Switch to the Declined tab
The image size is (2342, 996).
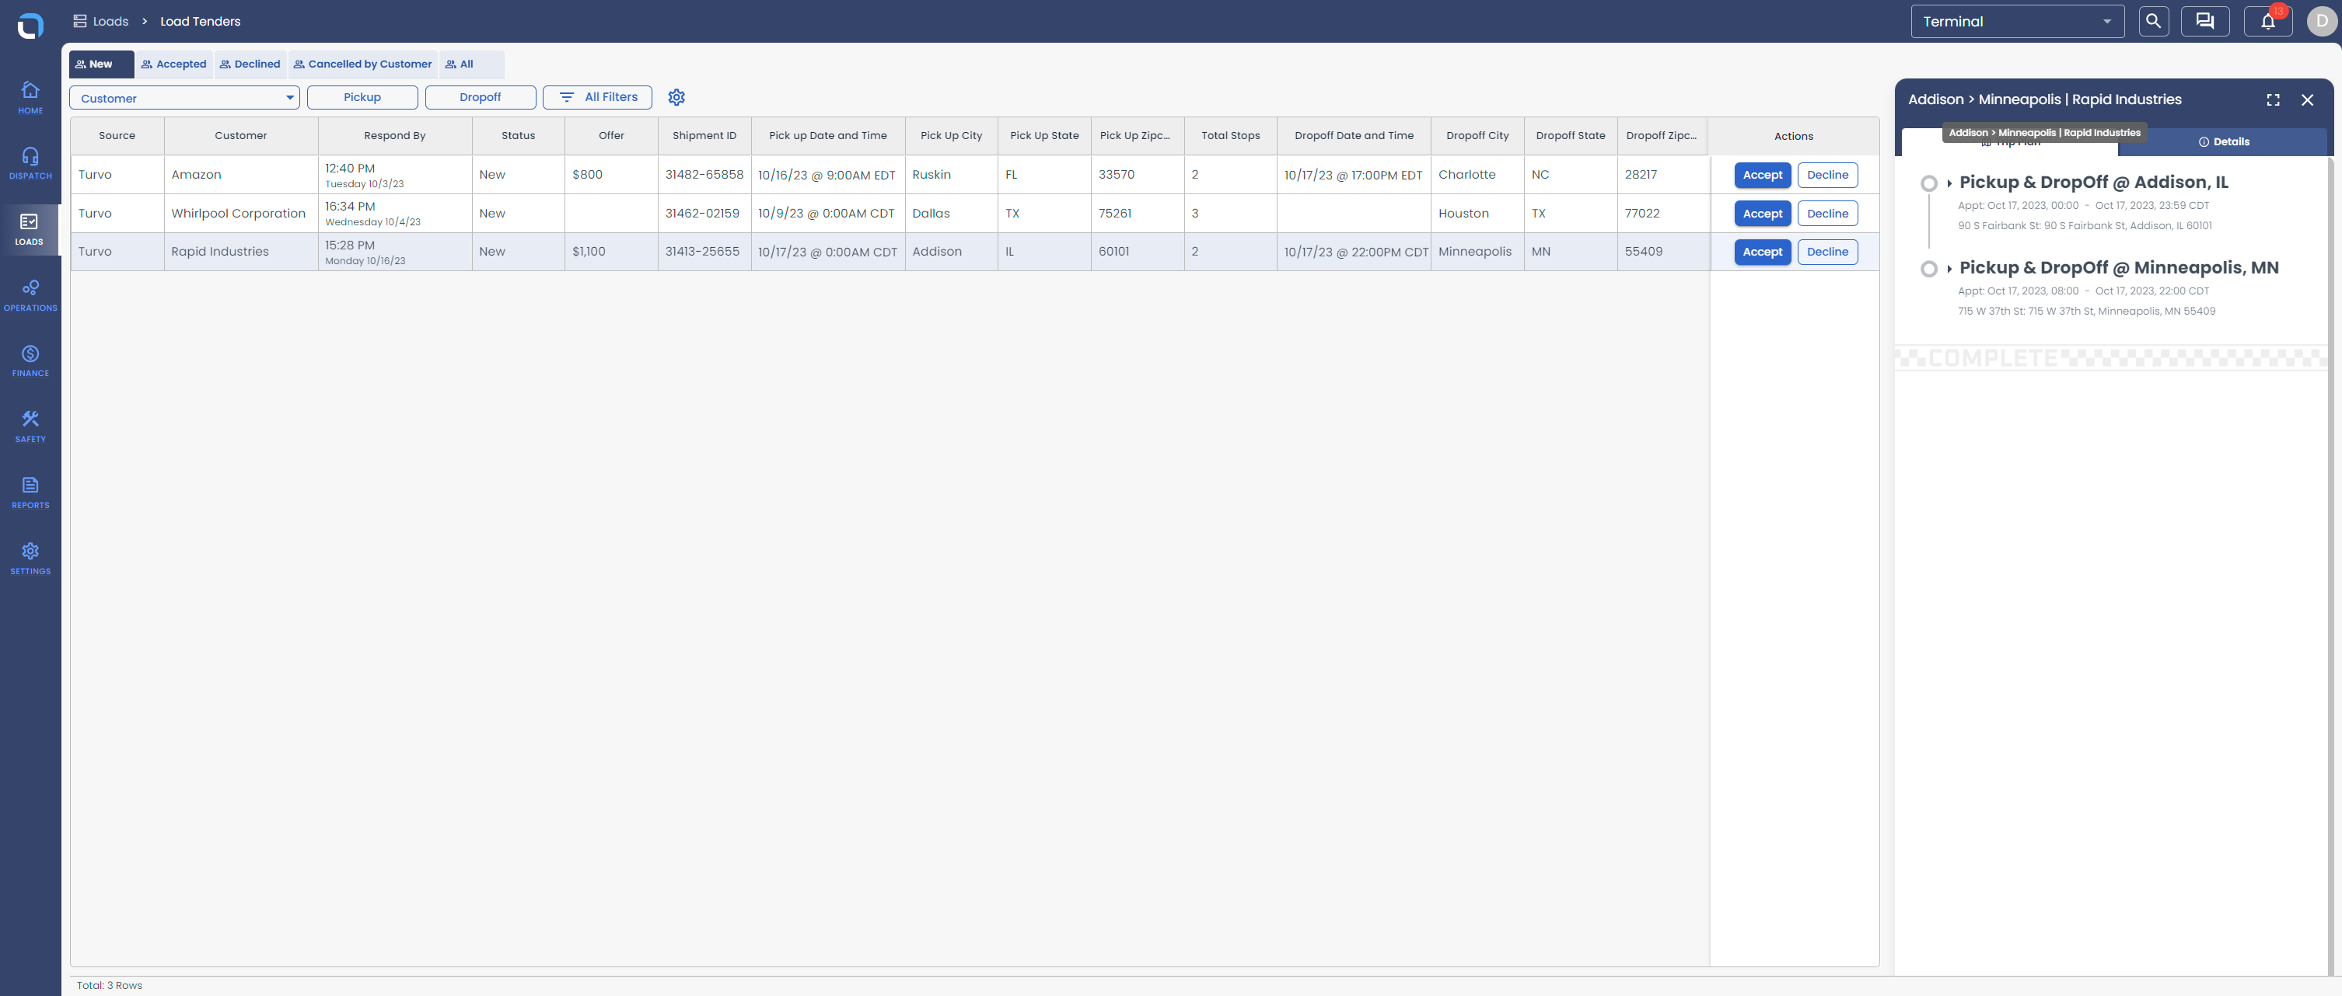coord(250,64)
